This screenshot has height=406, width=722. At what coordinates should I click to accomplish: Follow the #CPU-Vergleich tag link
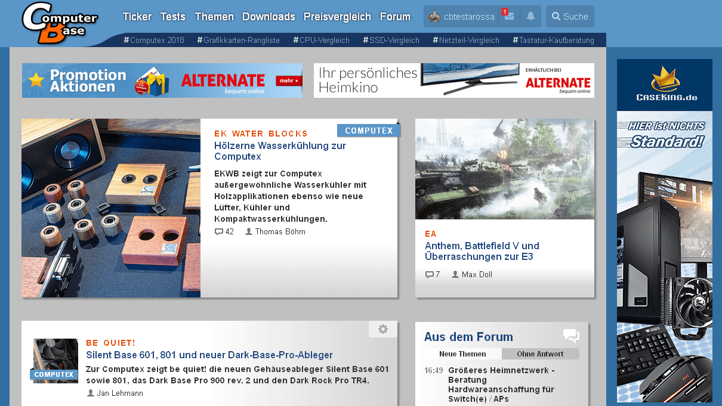[x=321, y=40]
